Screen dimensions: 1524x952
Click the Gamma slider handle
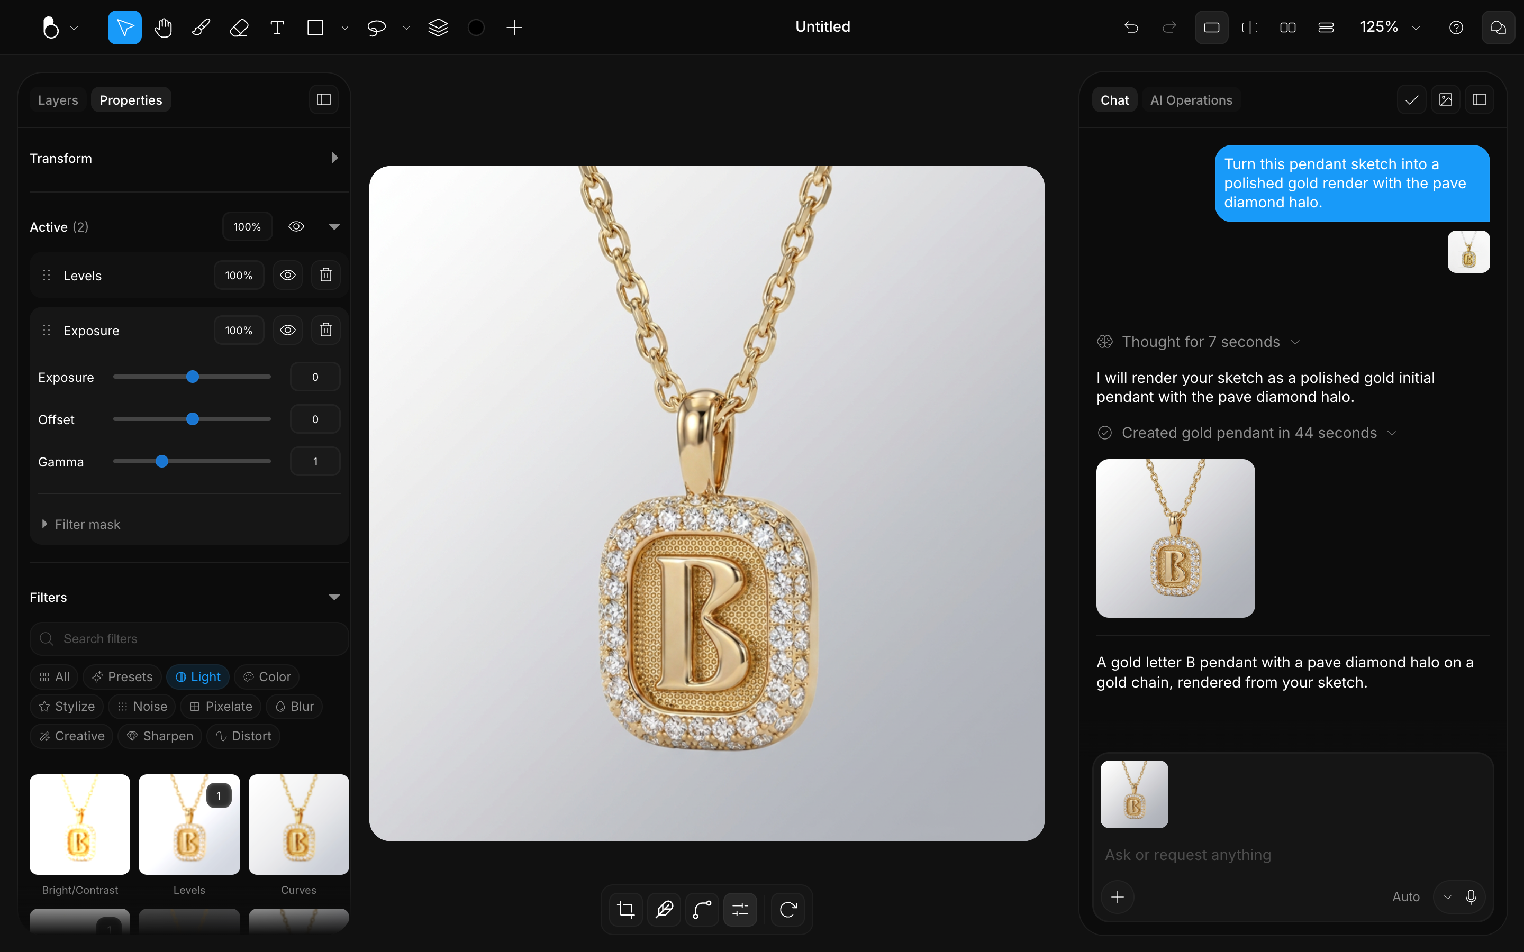[162, 462]
